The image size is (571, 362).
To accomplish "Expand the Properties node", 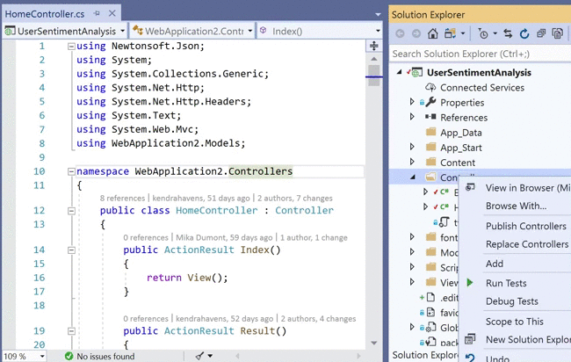I will coord(412,102).
